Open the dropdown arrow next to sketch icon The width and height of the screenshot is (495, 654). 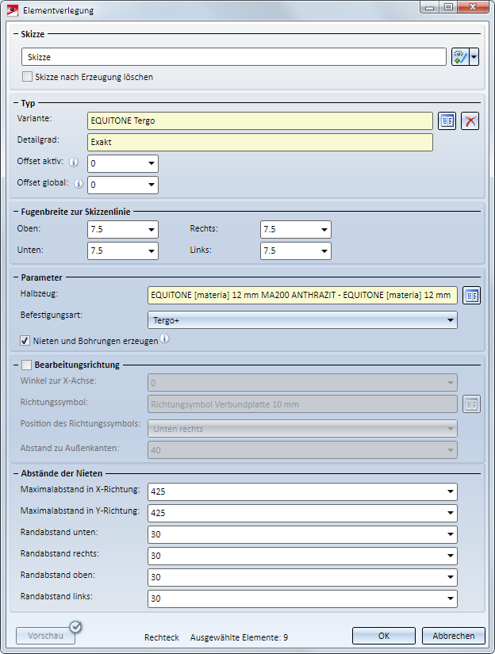point(474,57)
